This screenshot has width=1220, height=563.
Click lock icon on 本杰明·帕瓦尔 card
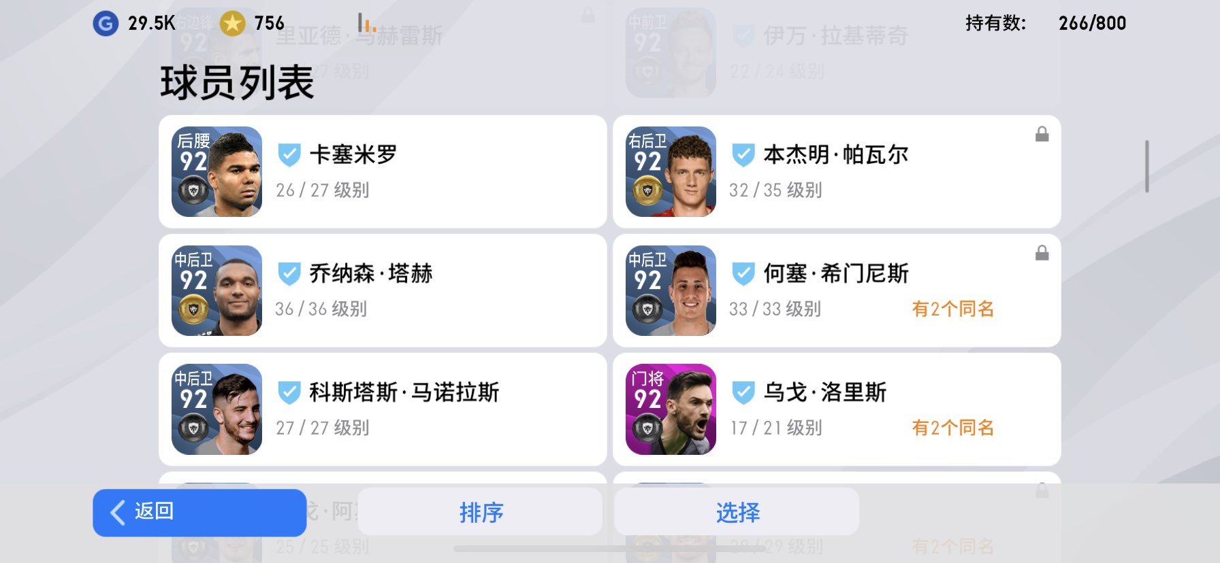tap(1042, 134)
